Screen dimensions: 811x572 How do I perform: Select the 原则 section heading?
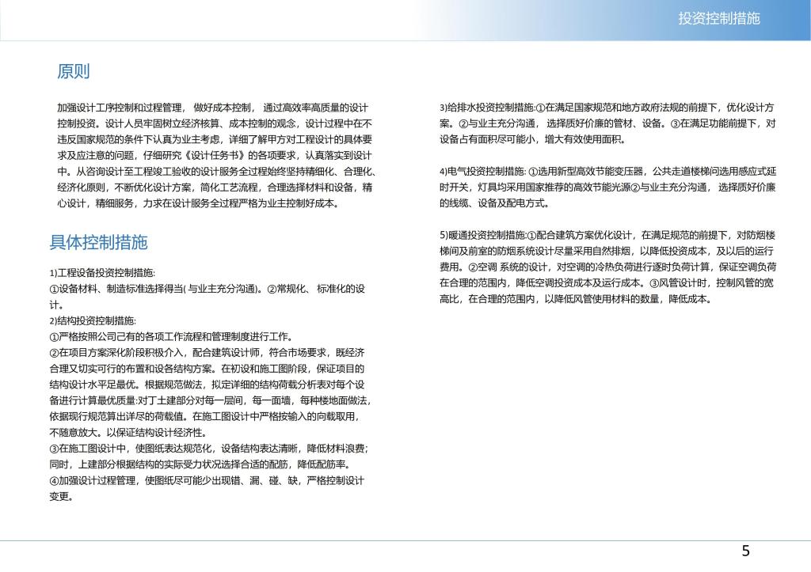[74, 72]
